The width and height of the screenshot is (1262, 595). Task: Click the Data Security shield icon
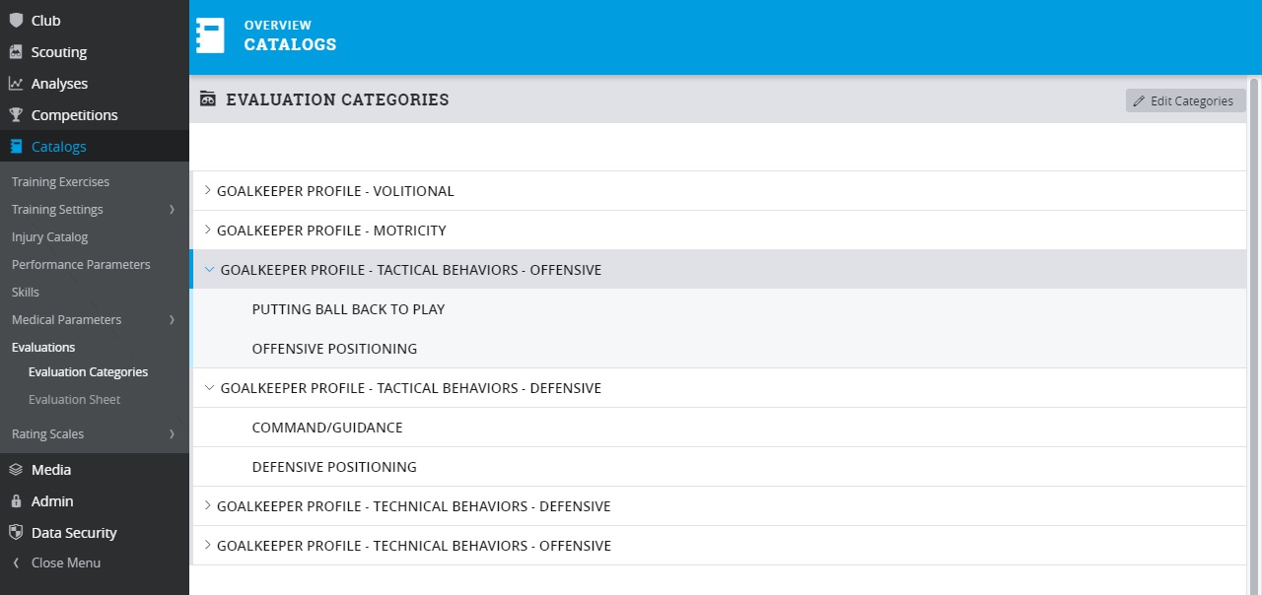[16, 533]
